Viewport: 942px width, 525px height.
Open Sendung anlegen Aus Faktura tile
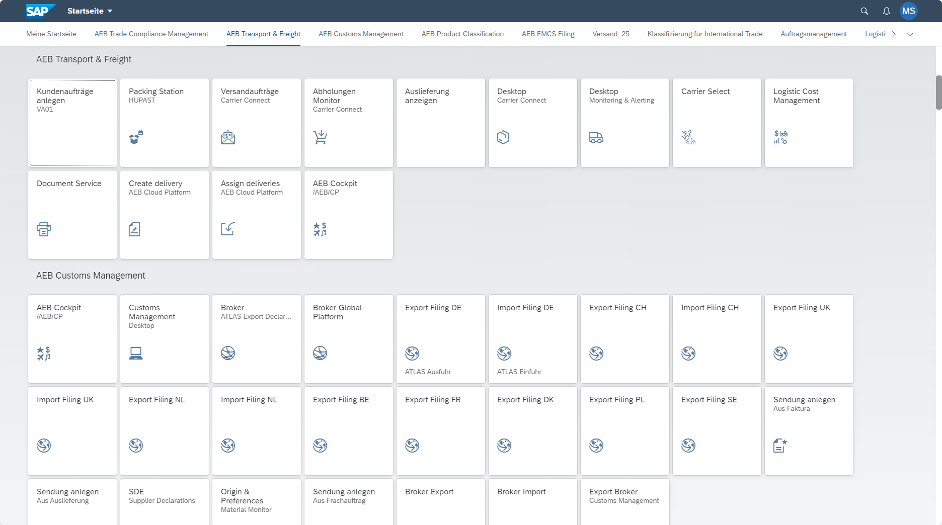[x=809, y=430]
